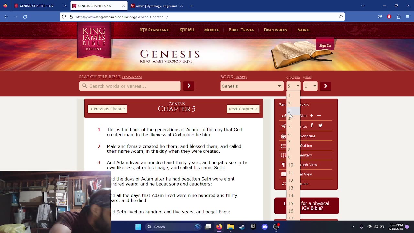The width and height of the screenshot is (414, 233).
Task: Open the Advanced search link
Action: click(132, 77)
